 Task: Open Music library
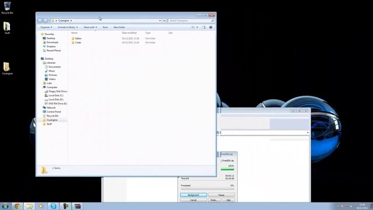52,71
